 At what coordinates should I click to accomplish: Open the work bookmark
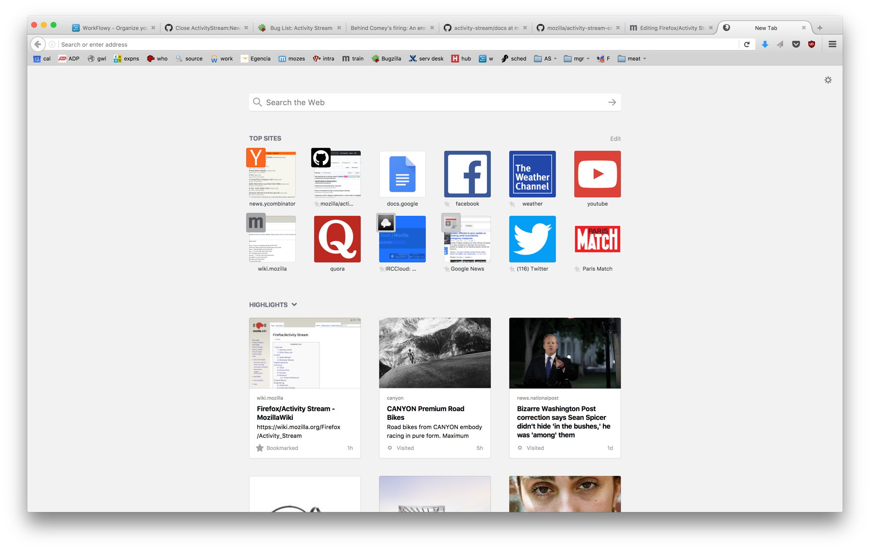coord(222,59)
